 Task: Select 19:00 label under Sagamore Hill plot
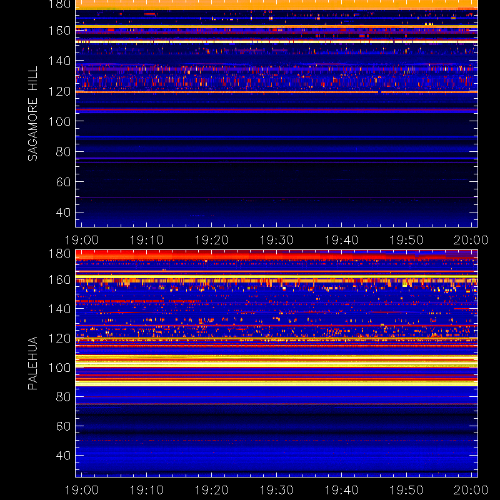[x=82, y=240]
